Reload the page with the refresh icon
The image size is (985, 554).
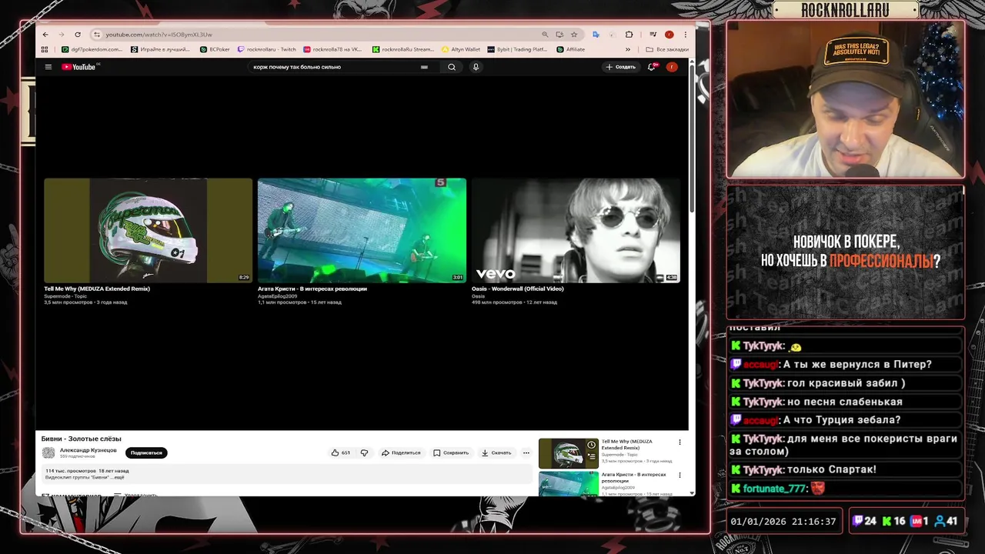(78, 35)
